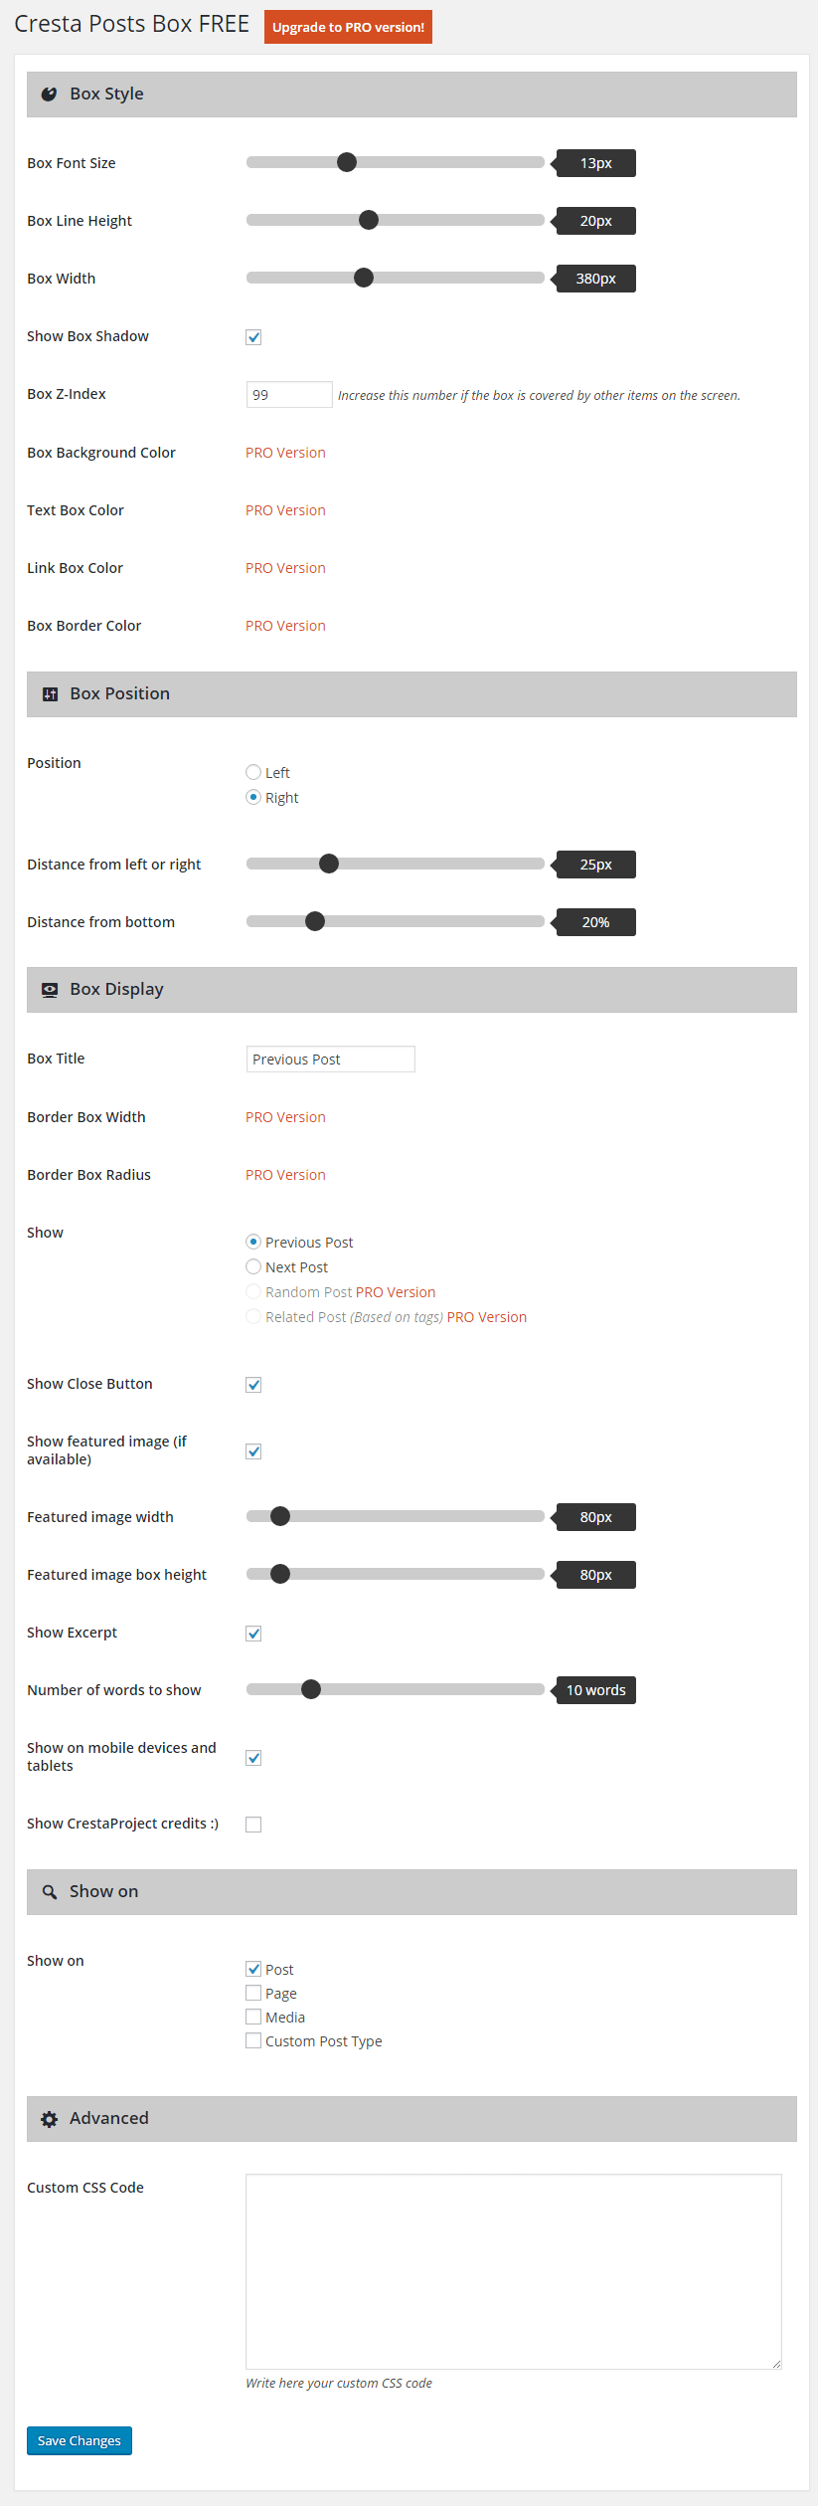This screenshot has height=2506, width=818.
Task: Click the Box Style palette icon
Action: (49, 95)
